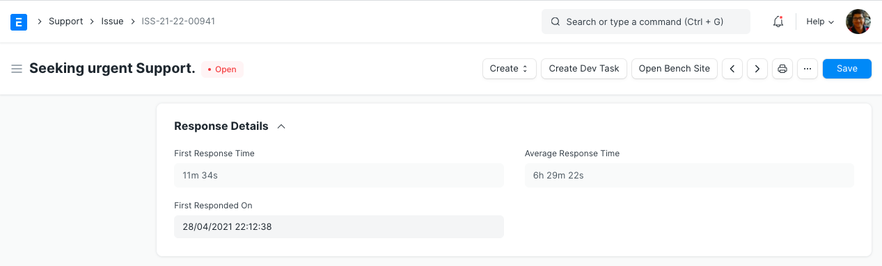Toggle the sidebar hamburger menu

tap(17, 69)
